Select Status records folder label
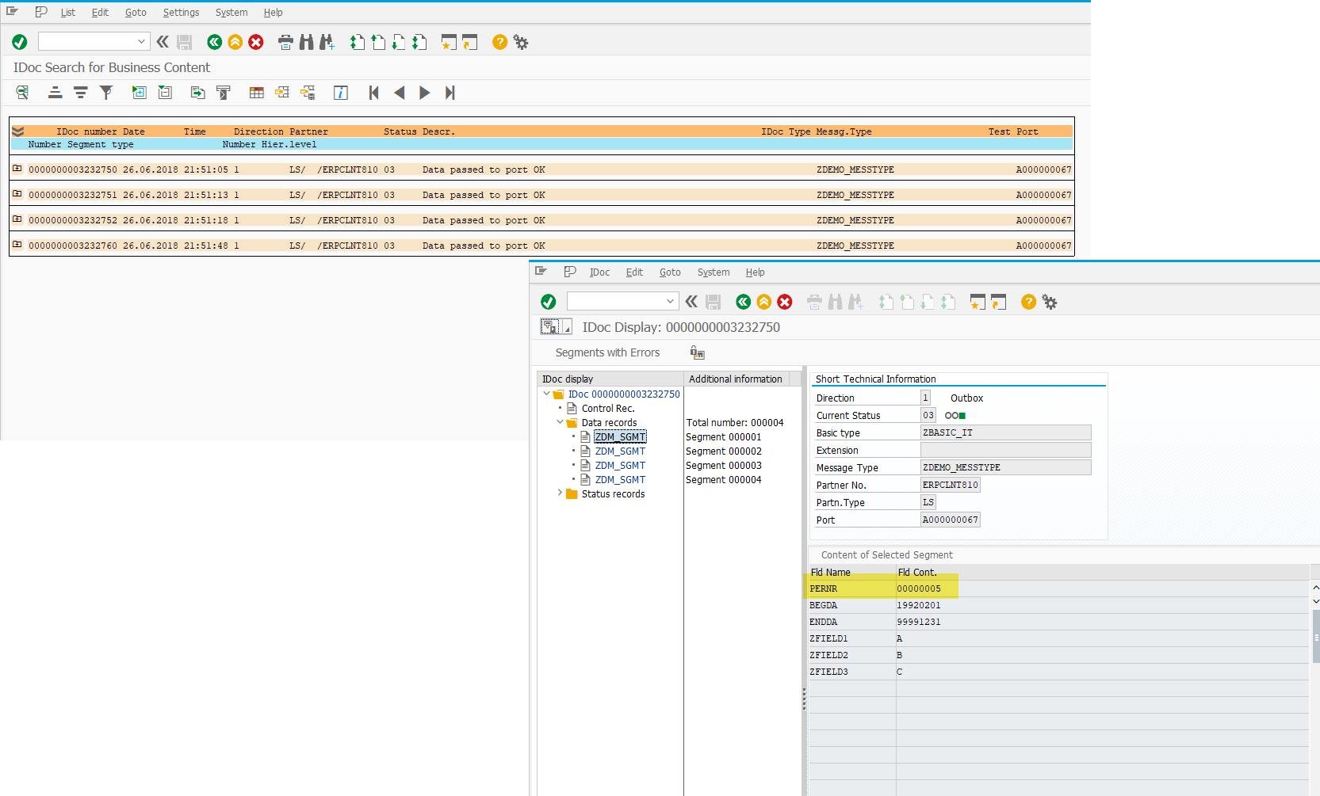 click(x=613, y=494)
